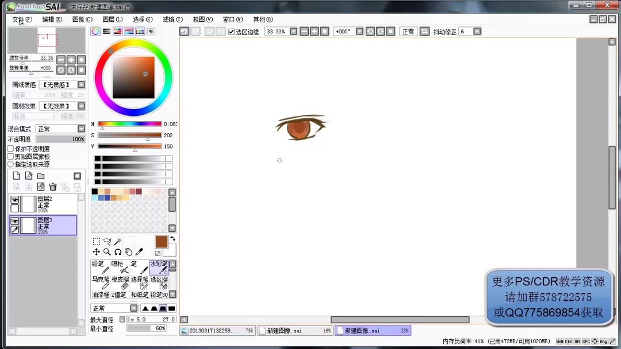
Task: Delete the current layer with the trash icon
Action: (53, 187)
